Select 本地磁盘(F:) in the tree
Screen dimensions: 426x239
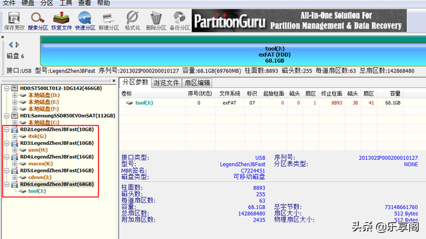(43, 109)
